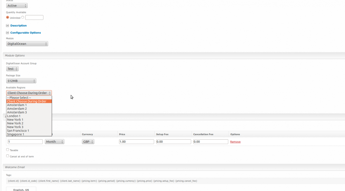The width and height of the screenshot is (345, 191).
Task: Select Amsterdam 3 from regions list
Action: coord(29,112)
